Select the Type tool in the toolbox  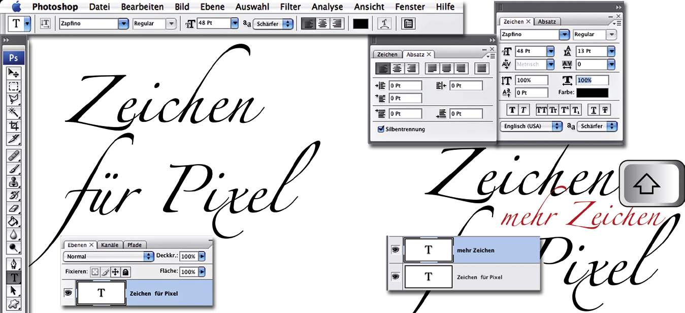point(14,277)
